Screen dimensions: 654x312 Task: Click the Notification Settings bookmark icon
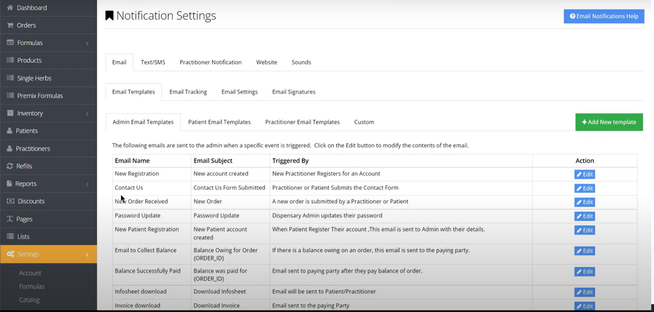[x=109, y=16]
